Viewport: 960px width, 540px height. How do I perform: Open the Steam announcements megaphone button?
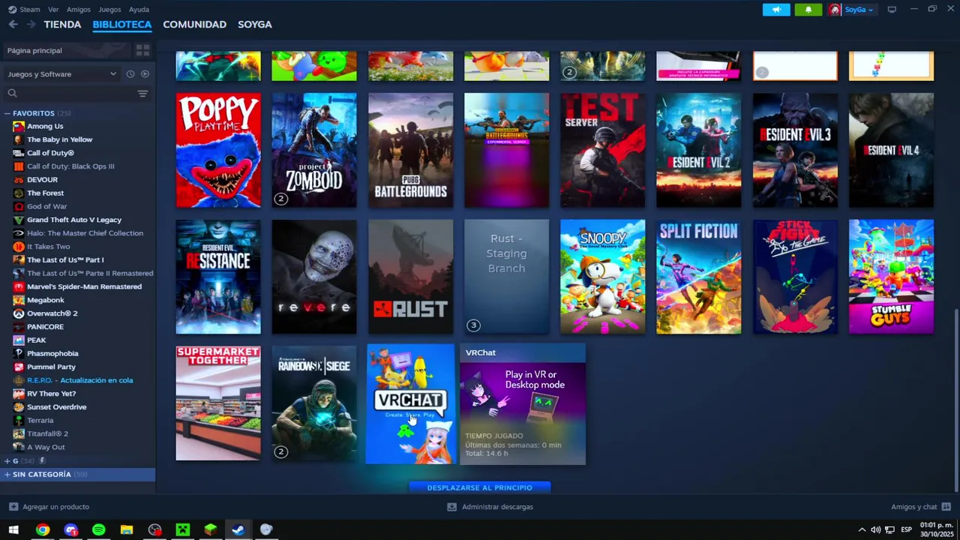776,10
